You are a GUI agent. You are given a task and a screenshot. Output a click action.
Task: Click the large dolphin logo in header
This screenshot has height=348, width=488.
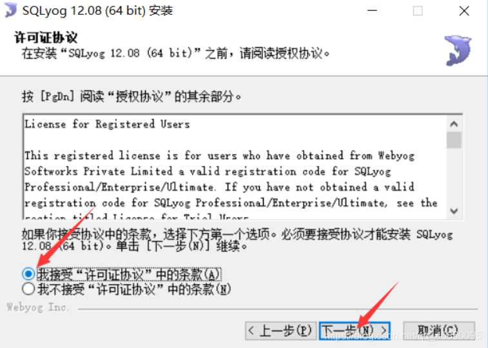click(458, 50)
